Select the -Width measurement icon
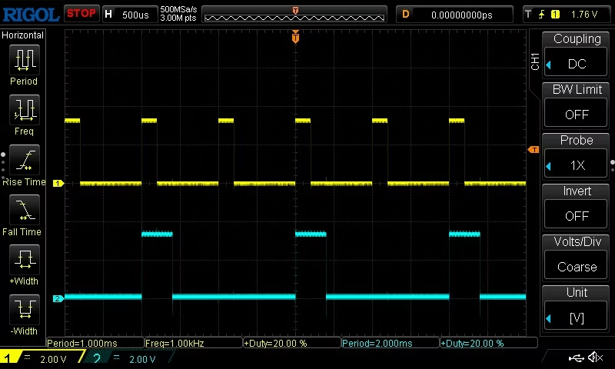615x369 pixels. (x=25, y=309)
